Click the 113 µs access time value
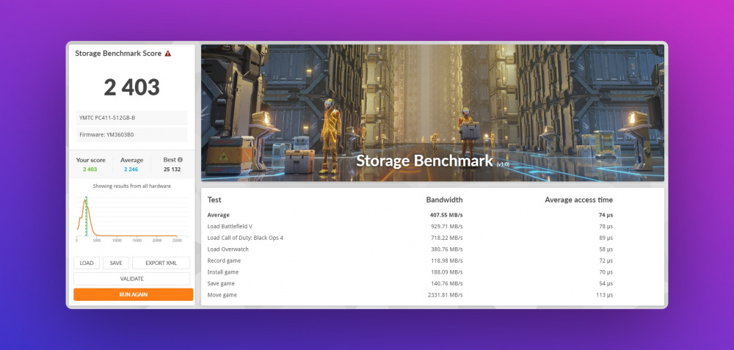Image resolution: width=734 pixels, height=350 pixels. [606, 295]
